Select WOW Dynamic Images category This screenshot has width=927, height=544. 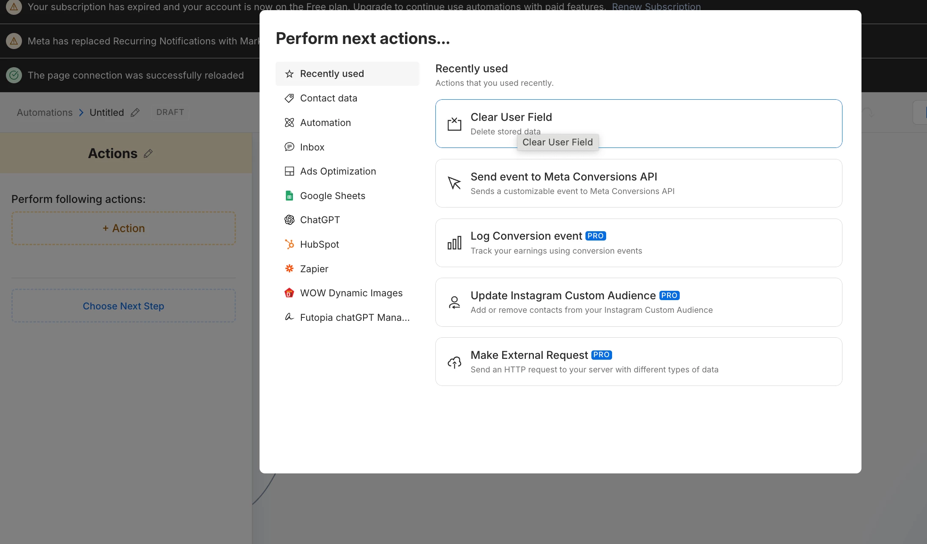point(351,293)
